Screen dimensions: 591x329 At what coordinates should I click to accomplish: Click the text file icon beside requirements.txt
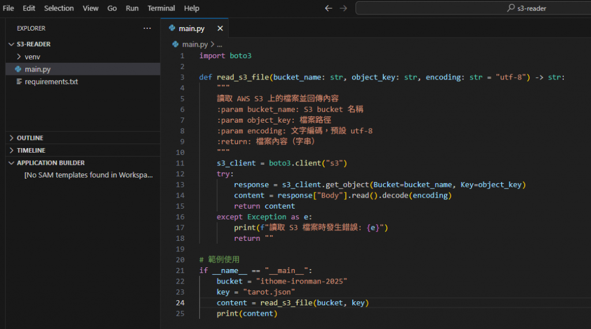19,81
